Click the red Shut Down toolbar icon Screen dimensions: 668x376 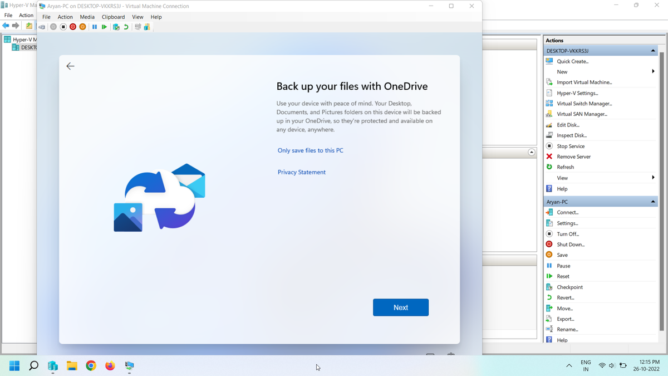click(73, 27)
